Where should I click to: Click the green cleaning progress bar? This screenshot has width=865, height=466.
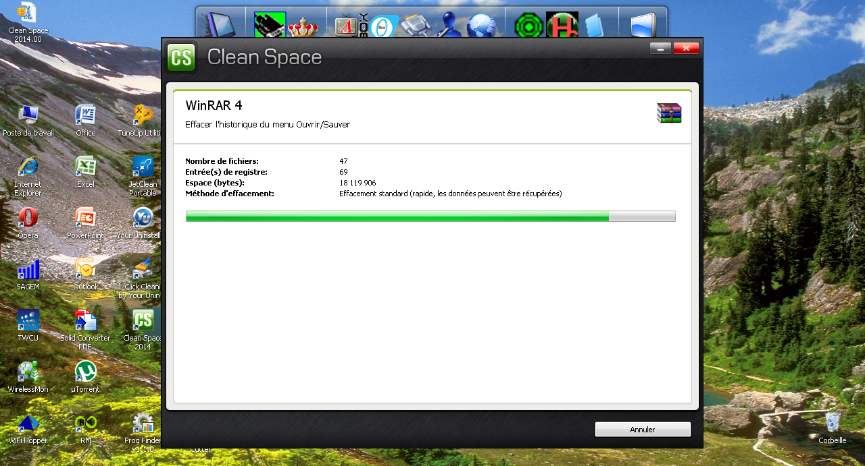tap(430, 216)
